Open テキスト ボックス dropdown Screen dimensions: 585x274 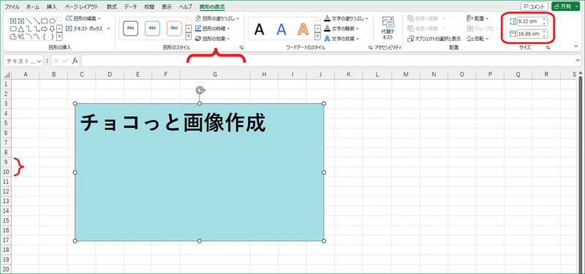click(88, 28)
